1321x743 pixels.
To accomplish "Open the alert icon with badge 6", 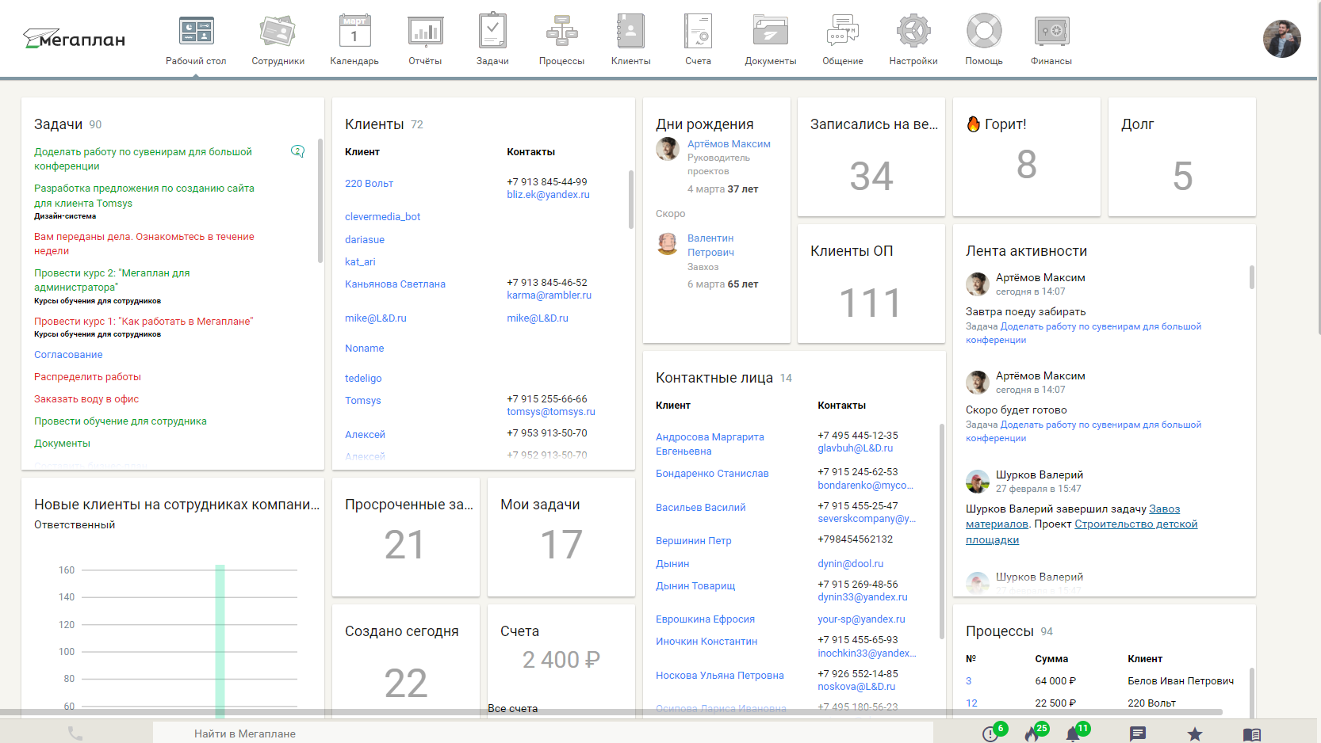I will coord(990,734).
